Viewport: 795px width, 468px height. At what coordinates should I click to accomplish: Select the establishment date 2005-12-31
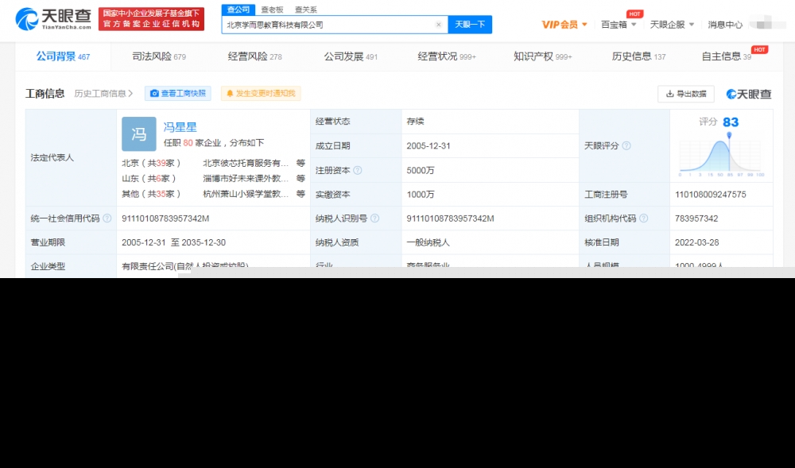(x=429, y=146)
